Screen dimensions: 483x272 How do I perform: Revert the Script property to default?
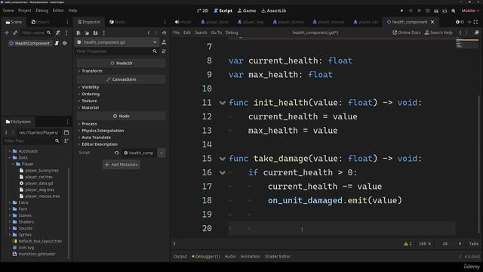point(116,153)
